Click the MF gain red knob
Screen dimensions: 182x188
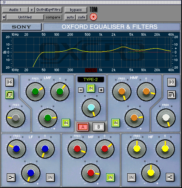pyautogui.click(x=91, y=173)
